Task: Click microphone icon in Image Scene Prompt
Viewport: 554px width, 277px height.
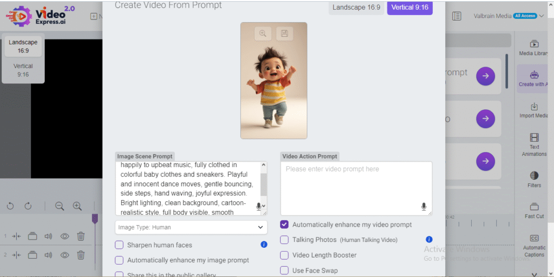Action: 259,206
